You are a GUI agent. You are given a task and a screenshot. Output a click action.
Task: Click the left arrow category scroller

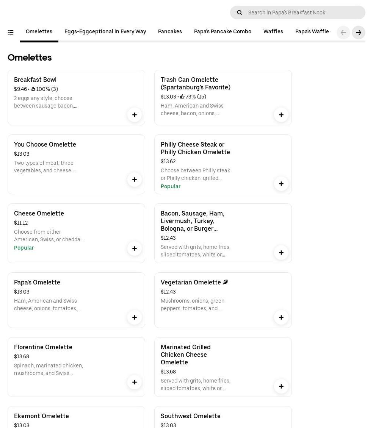click(343, 33)
